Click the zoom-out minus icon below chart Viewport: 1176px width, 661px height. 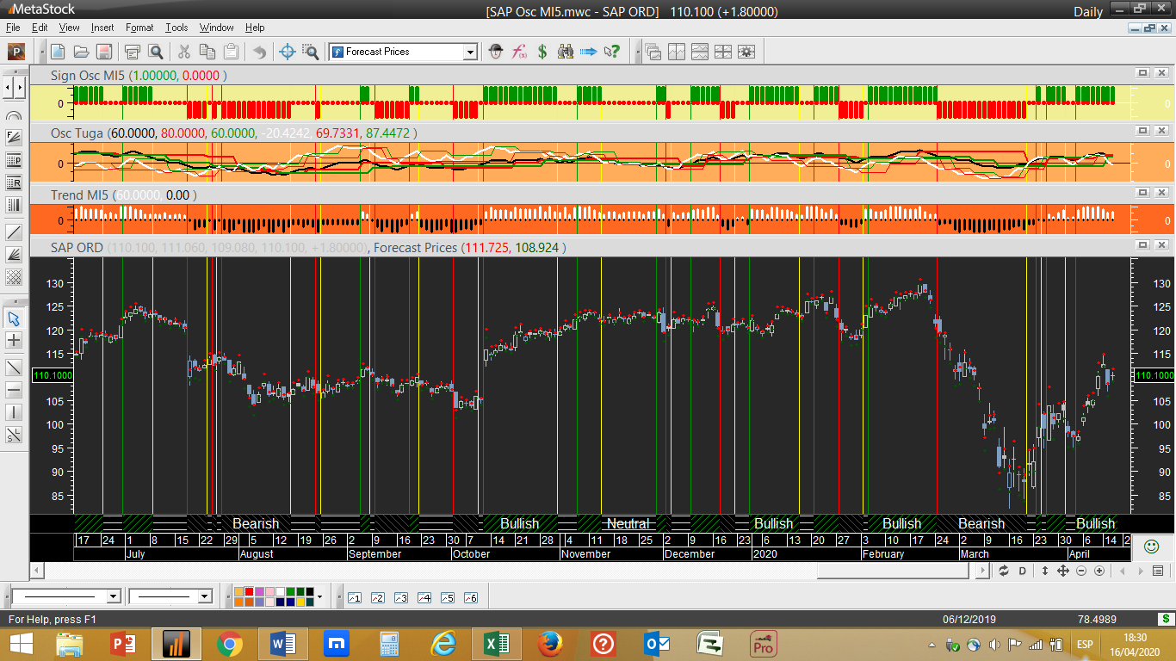click(1081, 571)
